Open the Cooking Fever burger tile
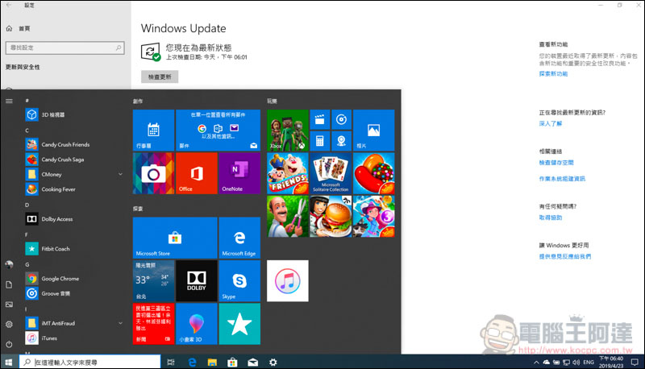 click(x=331, y=216)
